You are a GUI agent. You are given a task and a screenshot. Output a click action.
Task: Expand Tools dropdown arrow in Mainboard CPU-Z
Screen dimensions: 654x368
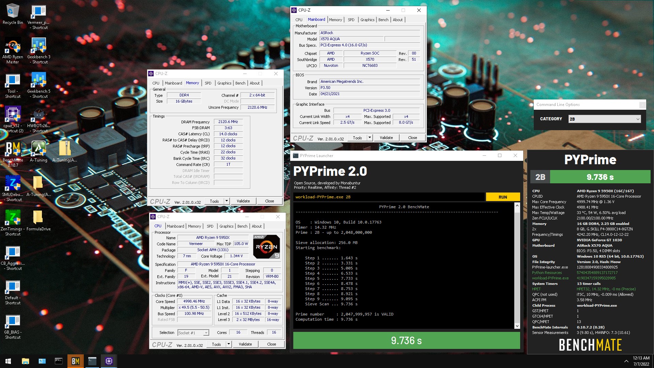click(x=370, y=138)
